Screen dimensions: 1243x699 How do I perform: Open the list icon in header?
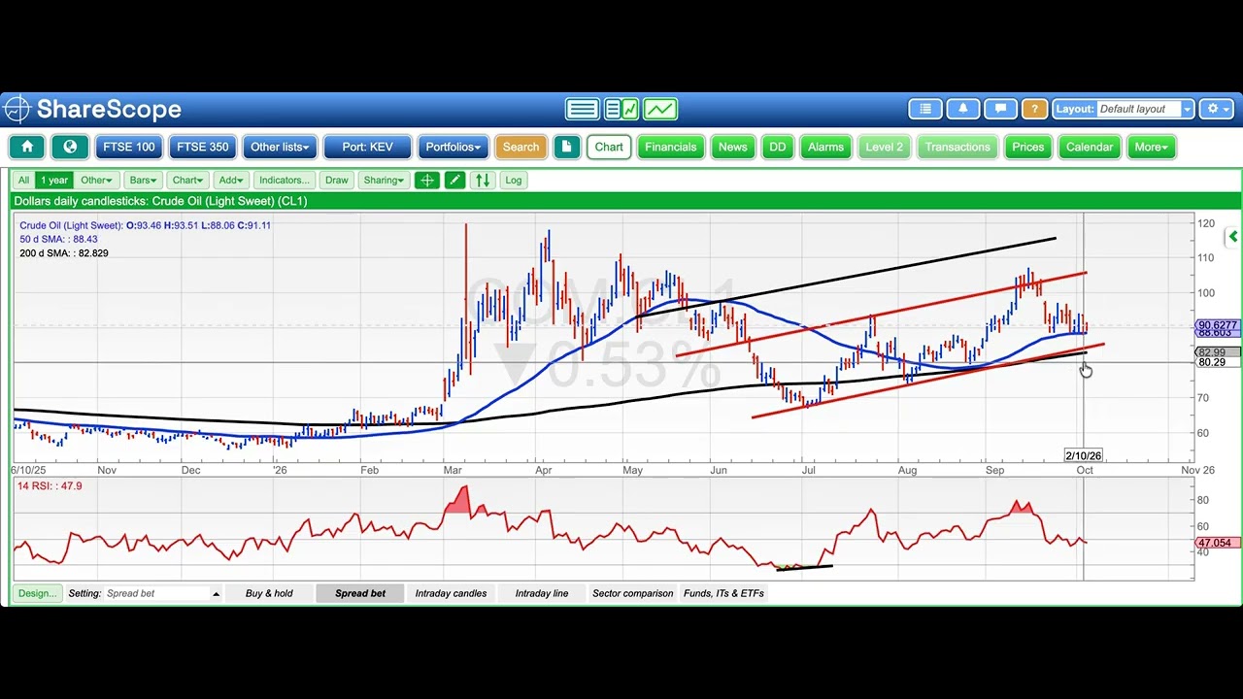coord(925,109)
